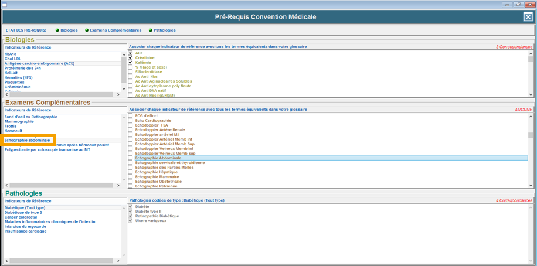Check the Echographie Abdominale checkbox
Image resolution: width=537 pixels, height=266 pixels.
131,158
